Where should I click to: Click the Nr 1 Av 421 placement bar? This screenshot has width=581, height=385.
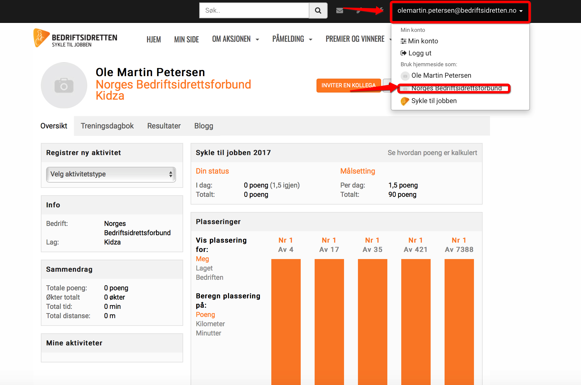(x=416, y=322)
